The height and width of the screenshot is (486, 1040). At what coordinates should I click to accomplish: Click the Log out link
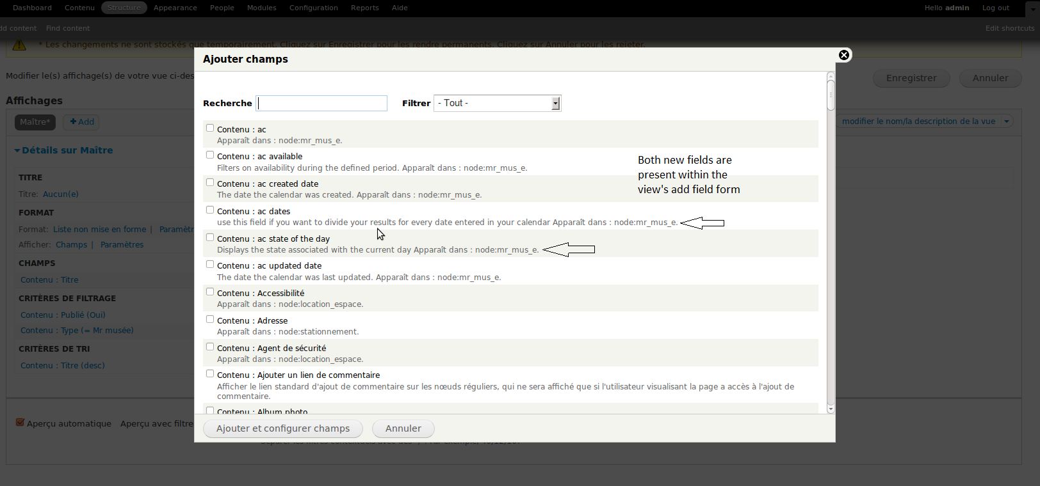[x=996, y=8]
